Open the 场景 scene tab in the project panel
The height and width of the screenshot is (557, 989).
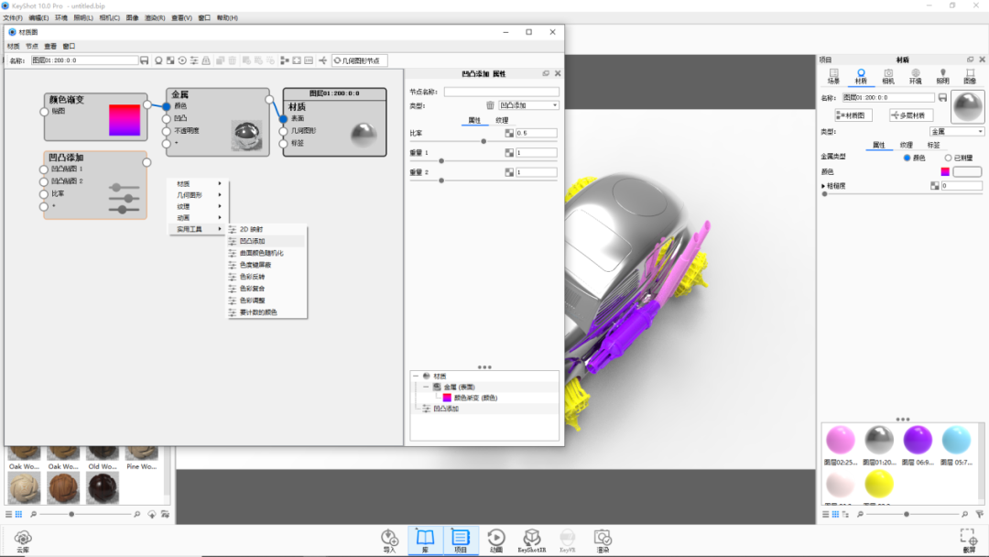(x=834, y=76)
